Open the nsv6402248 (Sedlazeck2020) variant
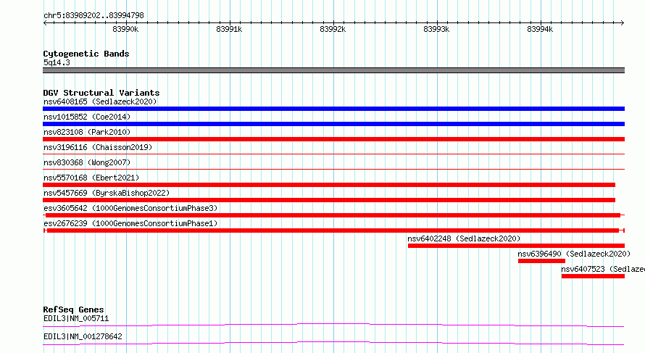 464,238
